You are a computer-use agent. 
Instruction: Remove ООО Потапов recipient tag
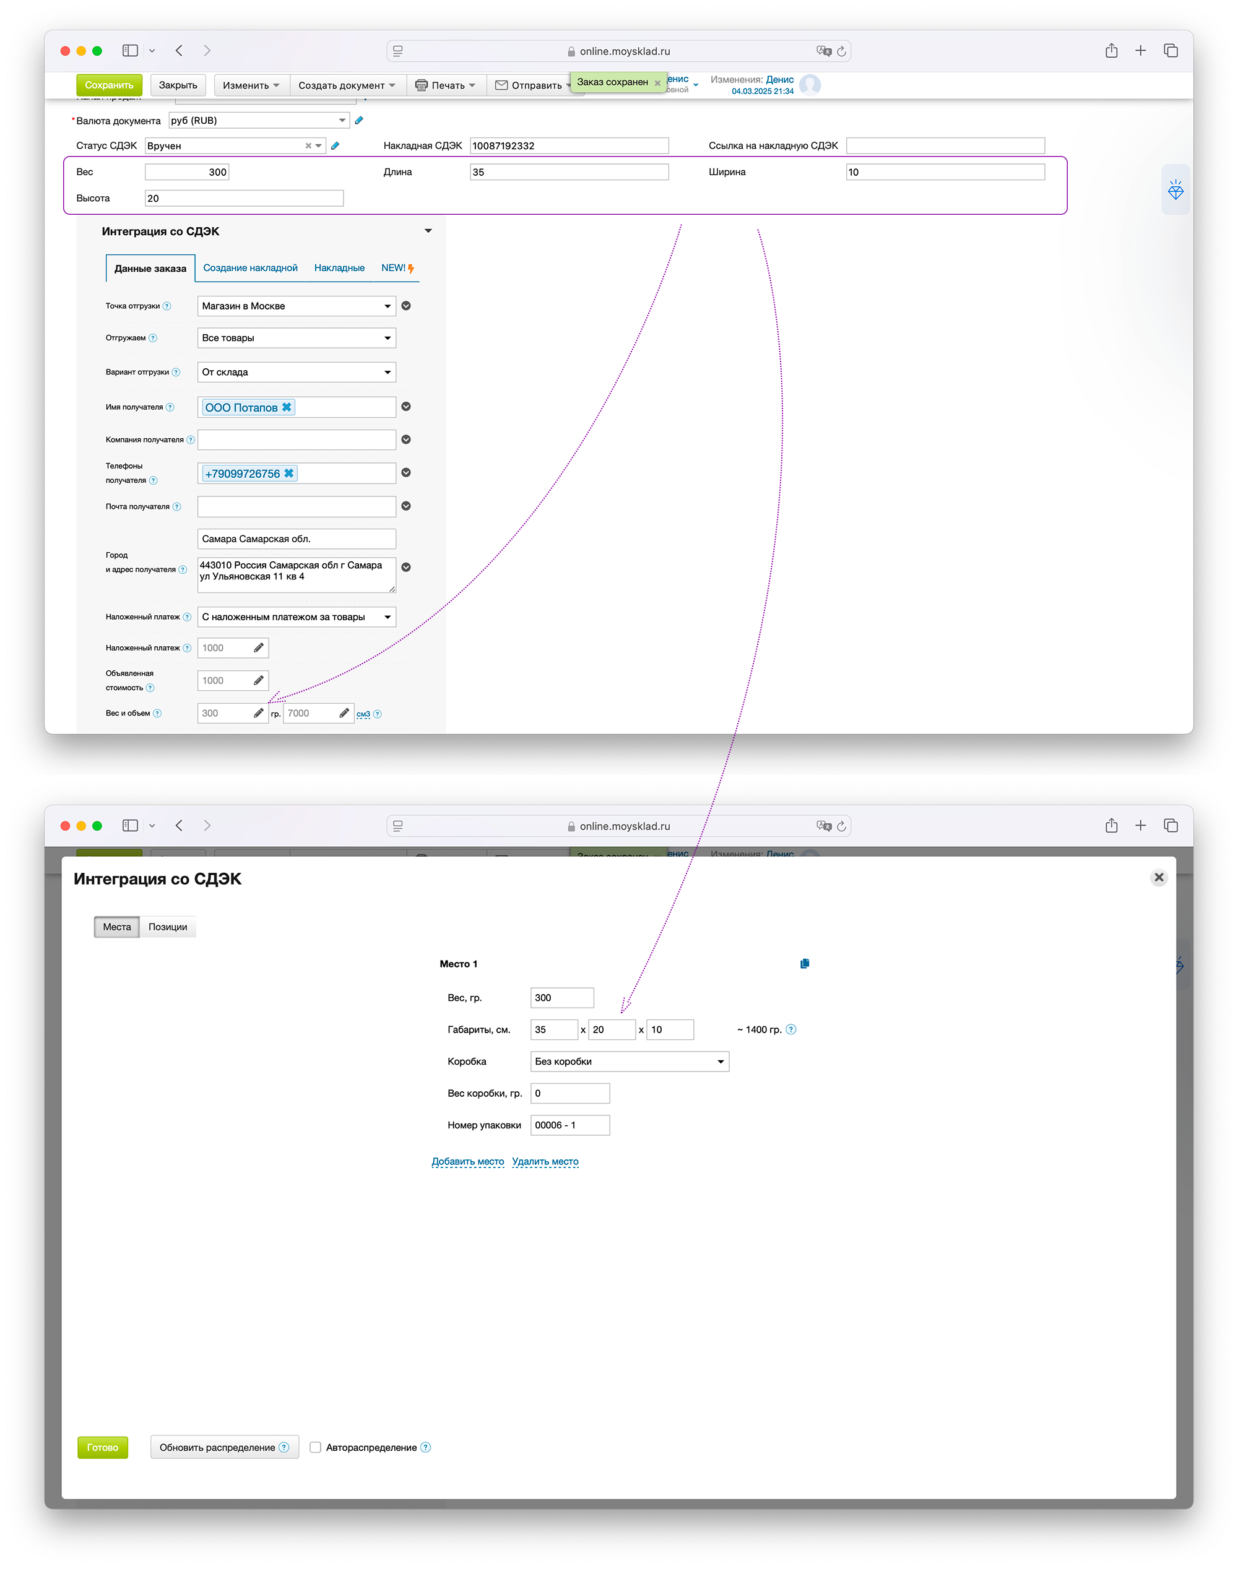click(287, 407)
